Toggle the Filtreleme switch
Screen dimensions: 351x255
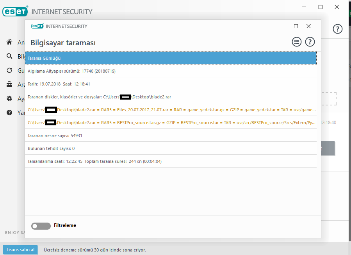click(x=41, y=226)
